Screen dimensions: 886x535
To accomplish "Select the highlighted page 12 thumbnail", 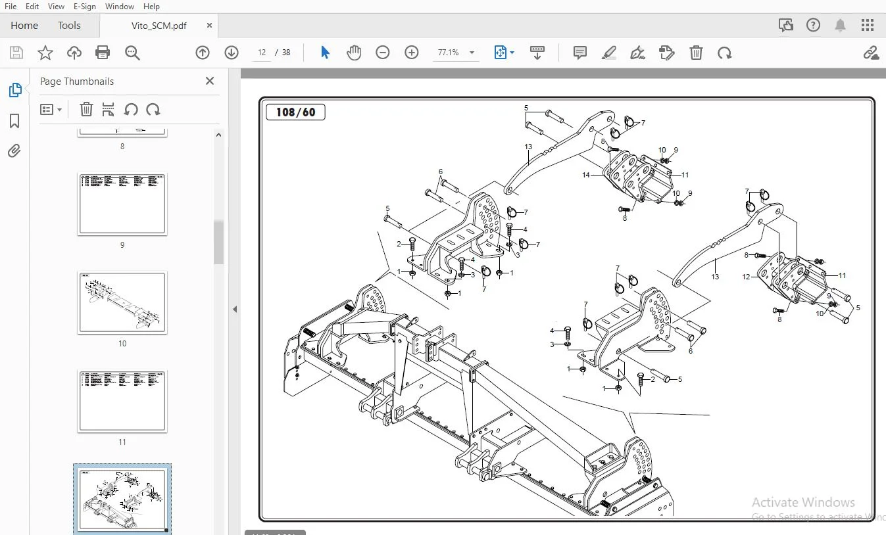I will point(122,499).
